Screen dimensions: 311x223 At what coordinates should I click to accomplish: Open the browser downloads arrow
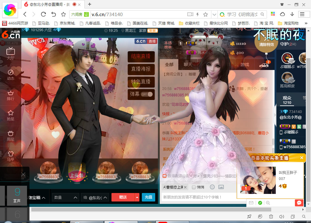292,14
